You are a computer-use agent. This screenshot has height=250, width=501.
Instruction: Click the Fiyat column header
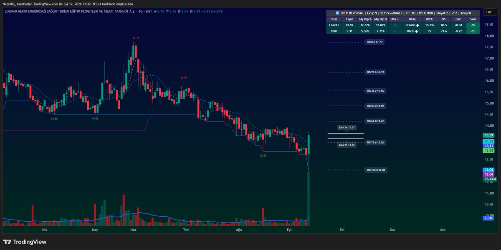click(349, 19)
